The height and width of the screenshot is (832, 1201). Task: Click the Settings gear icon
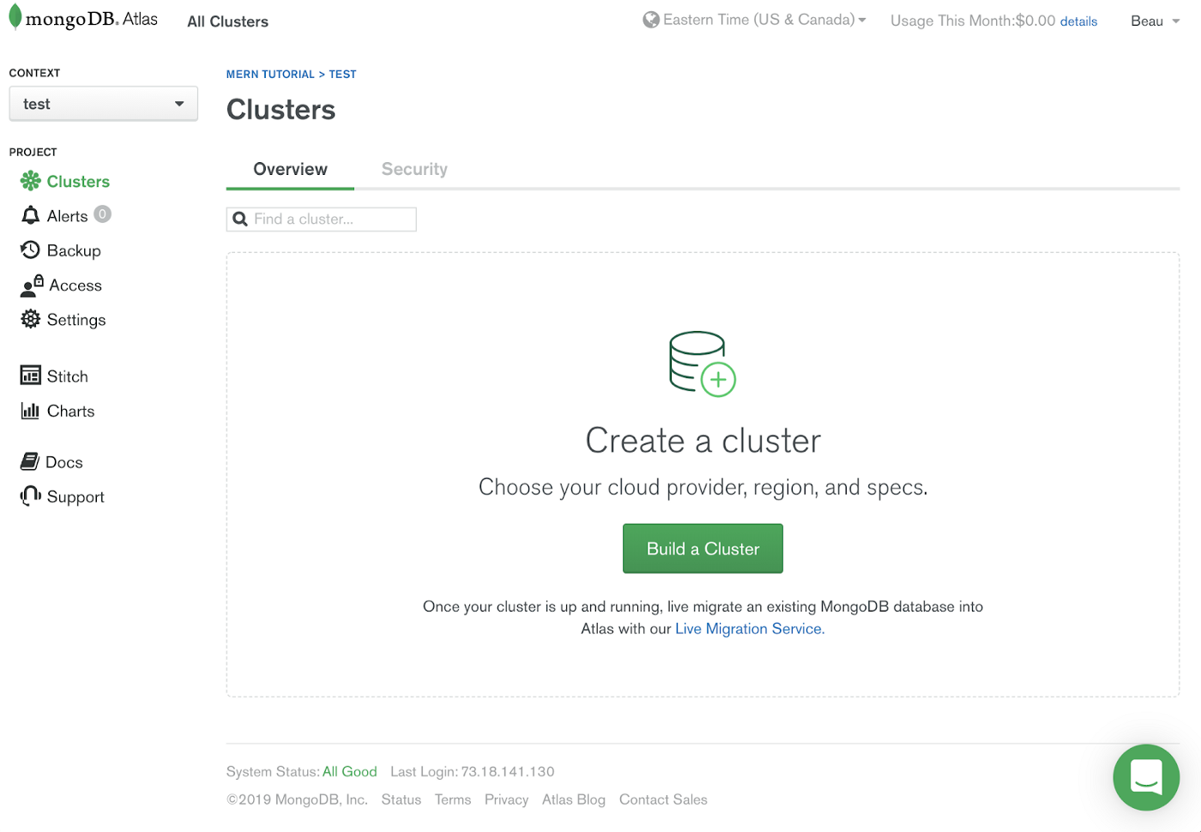[x=31, y=319]
